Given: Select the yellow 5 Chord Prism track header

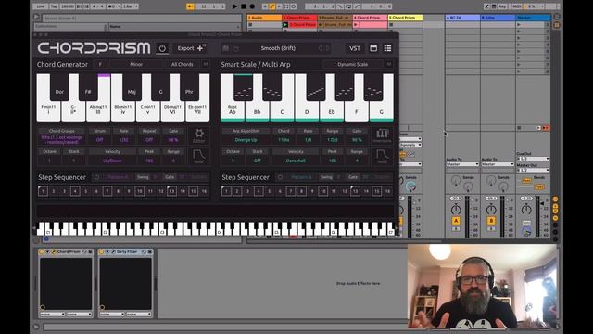Looking at the screenshot, I should tap(405, 18).
